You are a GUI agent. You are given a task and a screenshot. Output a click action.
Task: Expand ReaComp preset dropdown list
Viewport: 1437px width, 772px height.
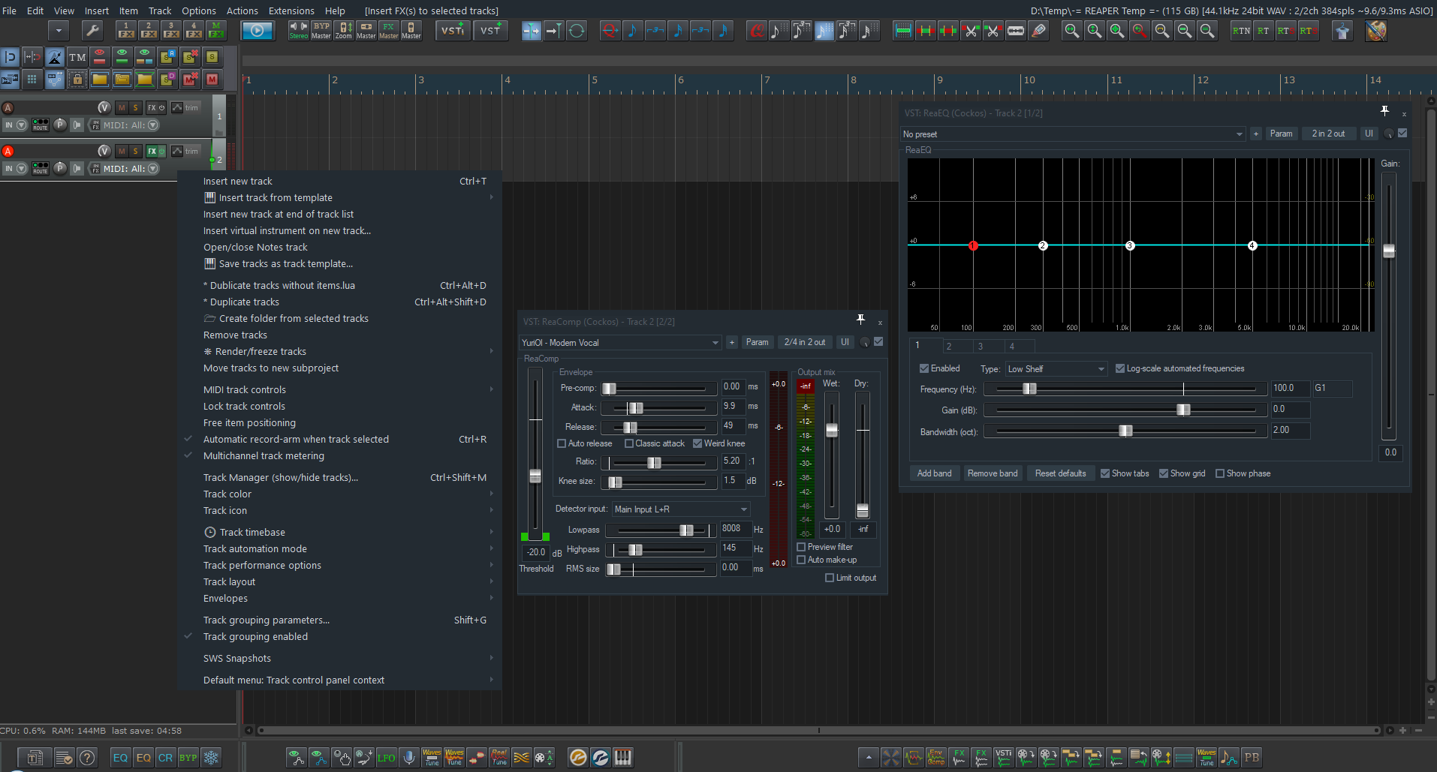tap(715, 343)
